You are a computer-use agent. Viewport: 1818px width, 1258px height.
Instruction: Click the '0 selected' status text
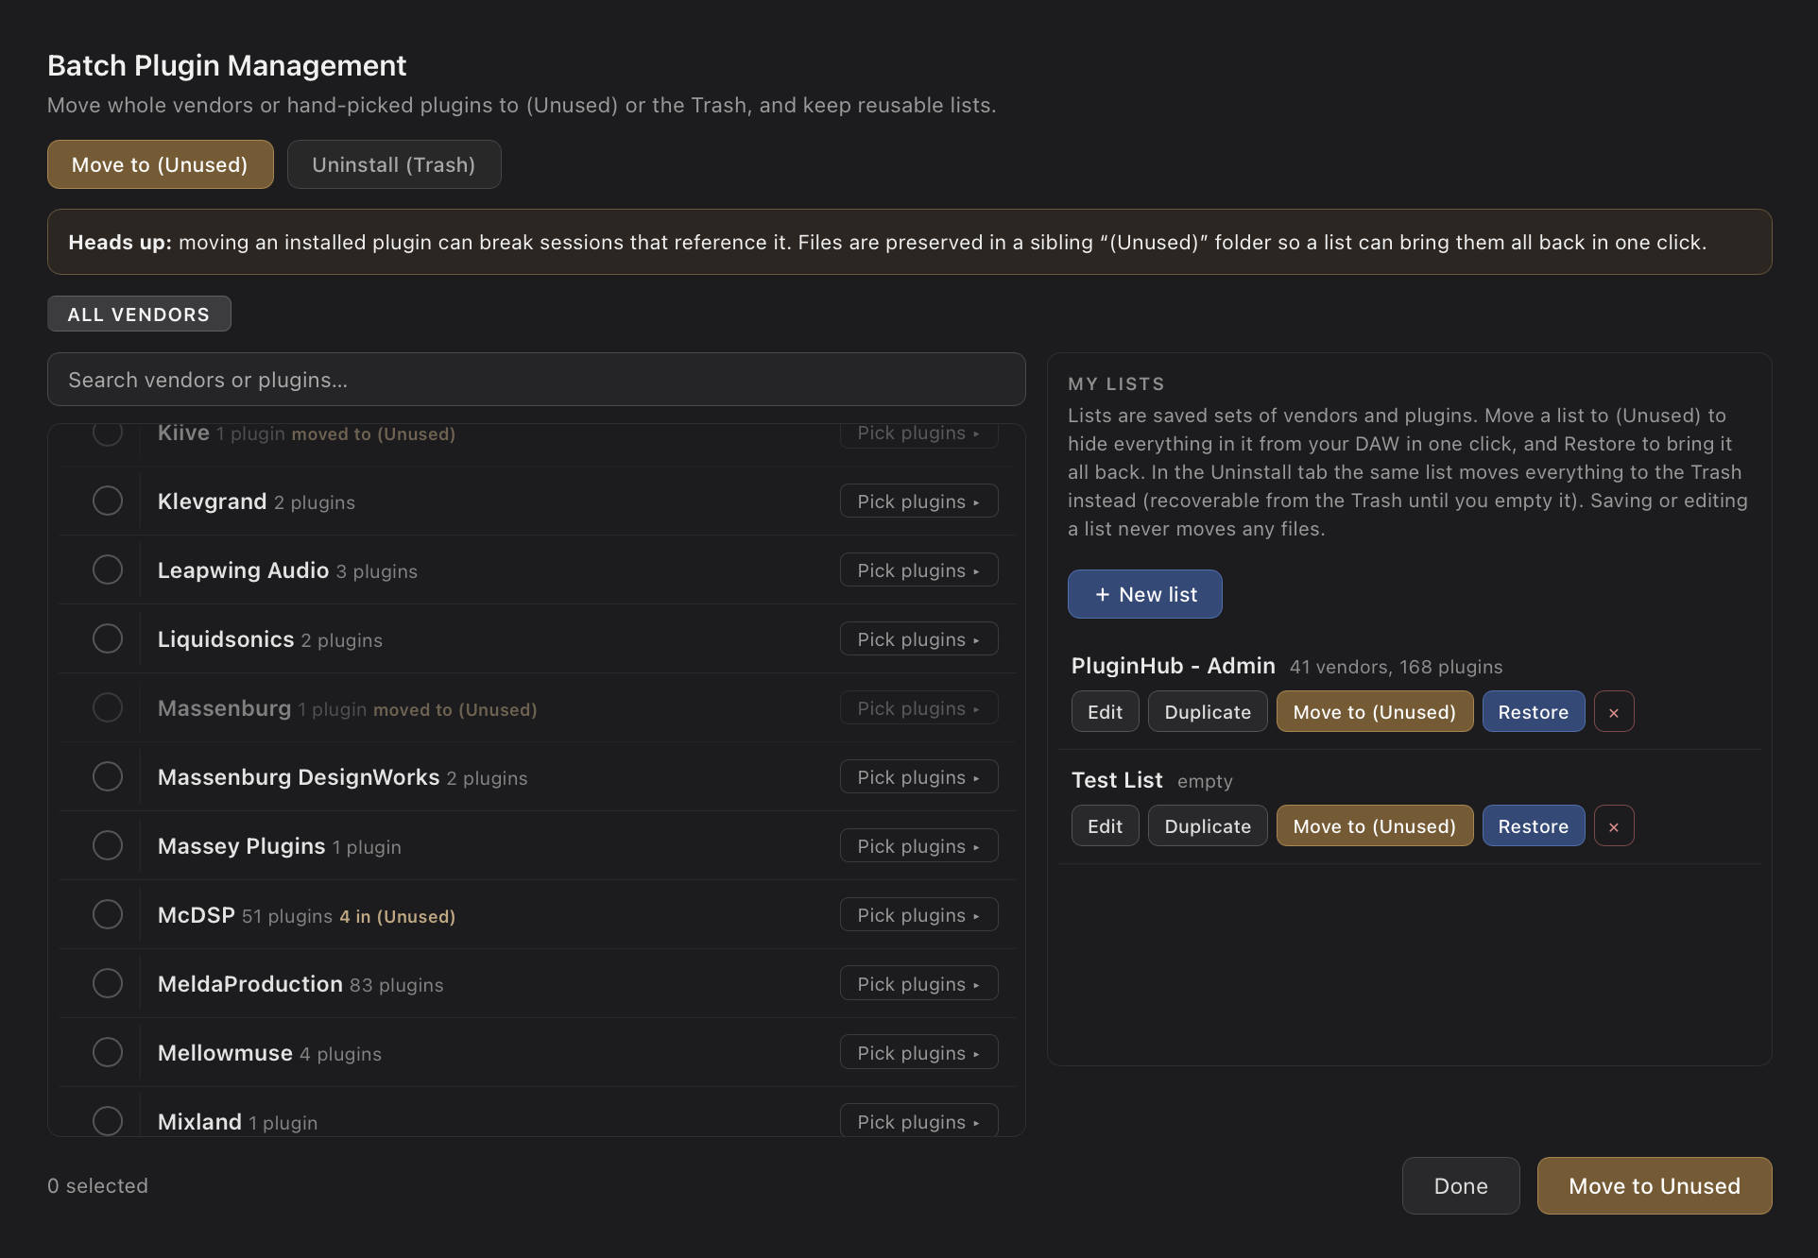click(x=98, y=1186)
